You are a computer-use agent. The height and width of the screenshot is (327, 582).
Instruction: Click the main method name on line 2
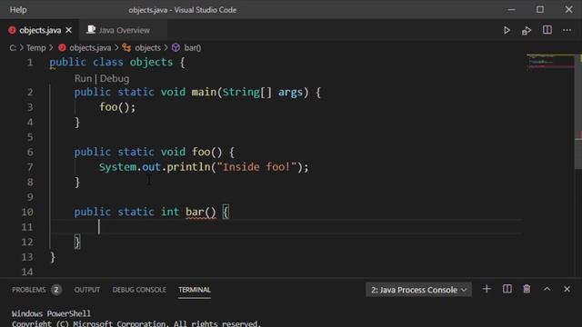tap(204, 93)
